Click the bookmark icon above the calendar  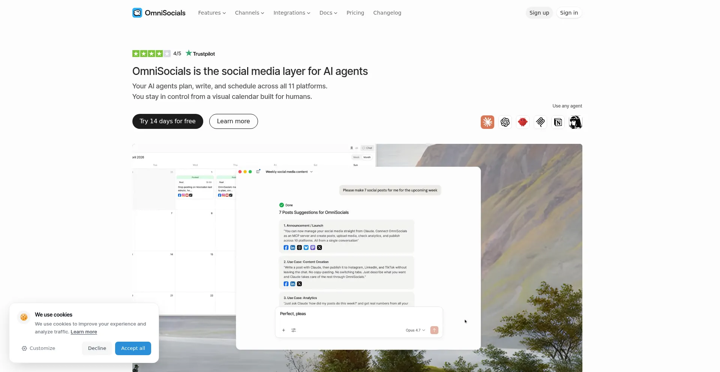pyautogui.click(x=351, y=148)
